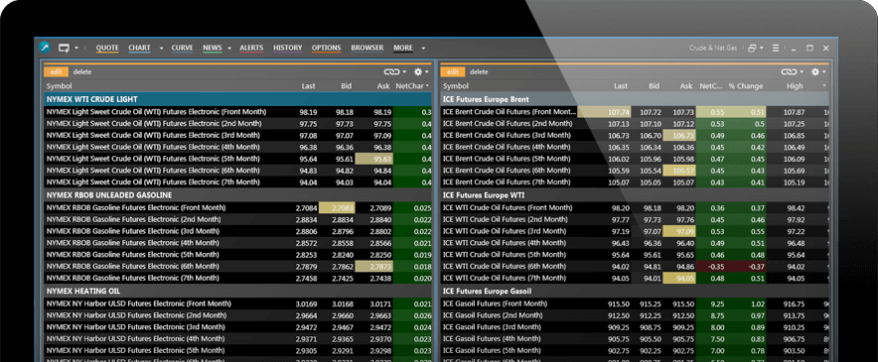The width and height of the screenshot is (878, 362).
Task: Click highlighted ask 94.05 in WTI 7th Month
Action: [679, 278]
